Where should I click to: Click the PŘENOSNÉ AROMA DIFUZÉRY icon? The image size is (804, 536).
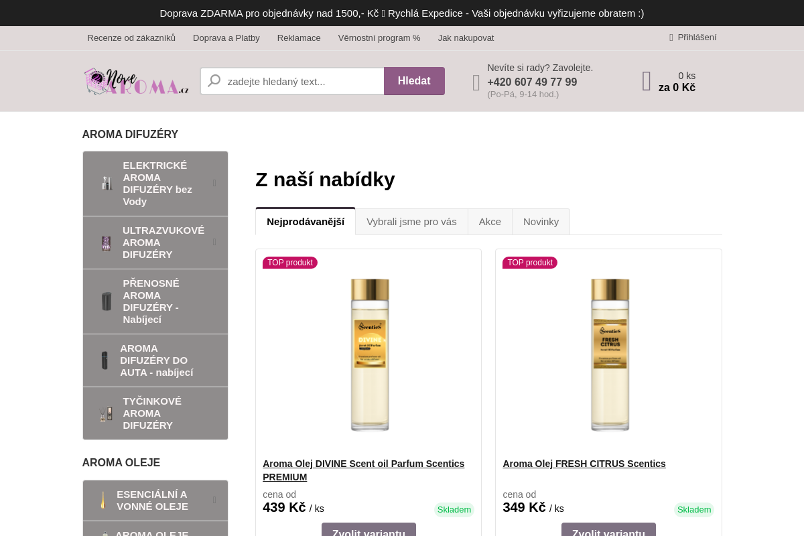point(106,301)
